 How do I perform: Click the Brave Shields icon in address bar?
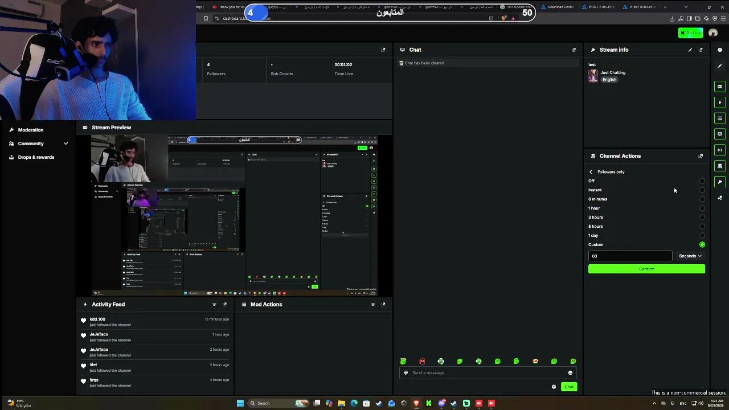tap(504, 18)
